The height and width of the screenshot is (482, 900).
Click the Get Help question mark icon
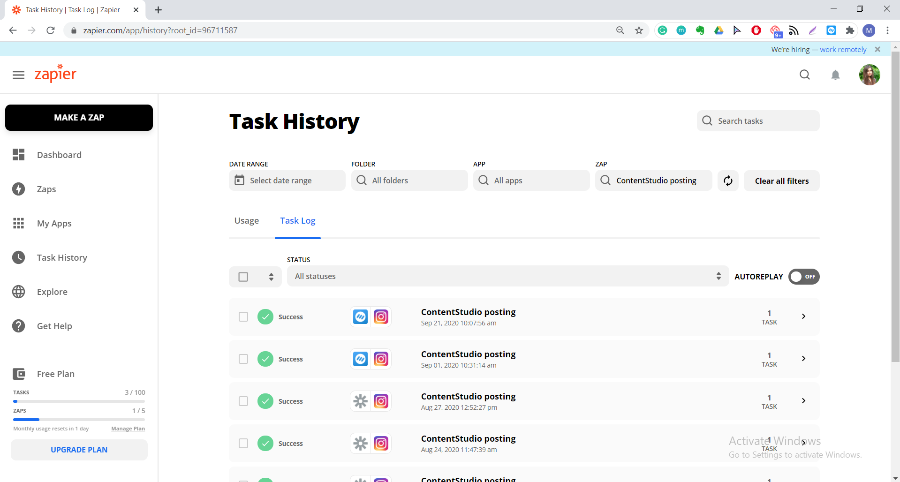[x=19, y=326]
